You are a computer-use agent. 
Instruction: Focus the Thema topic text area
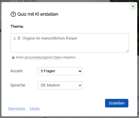click(70, 43)
